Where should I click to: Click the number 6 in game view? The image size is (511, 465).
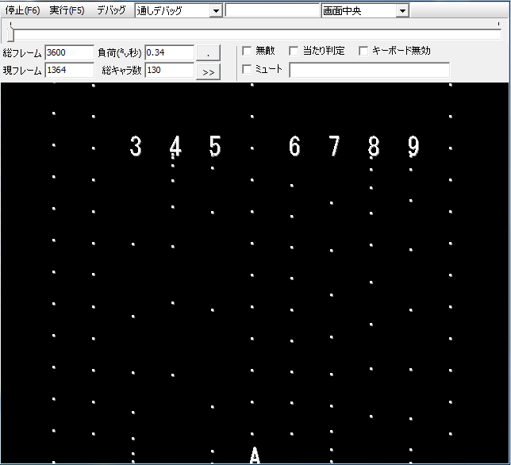pos(294,146)
